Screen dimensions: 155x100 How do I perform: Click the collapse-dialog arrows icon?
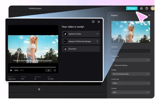pyautogui.click(x=99, y=22)
